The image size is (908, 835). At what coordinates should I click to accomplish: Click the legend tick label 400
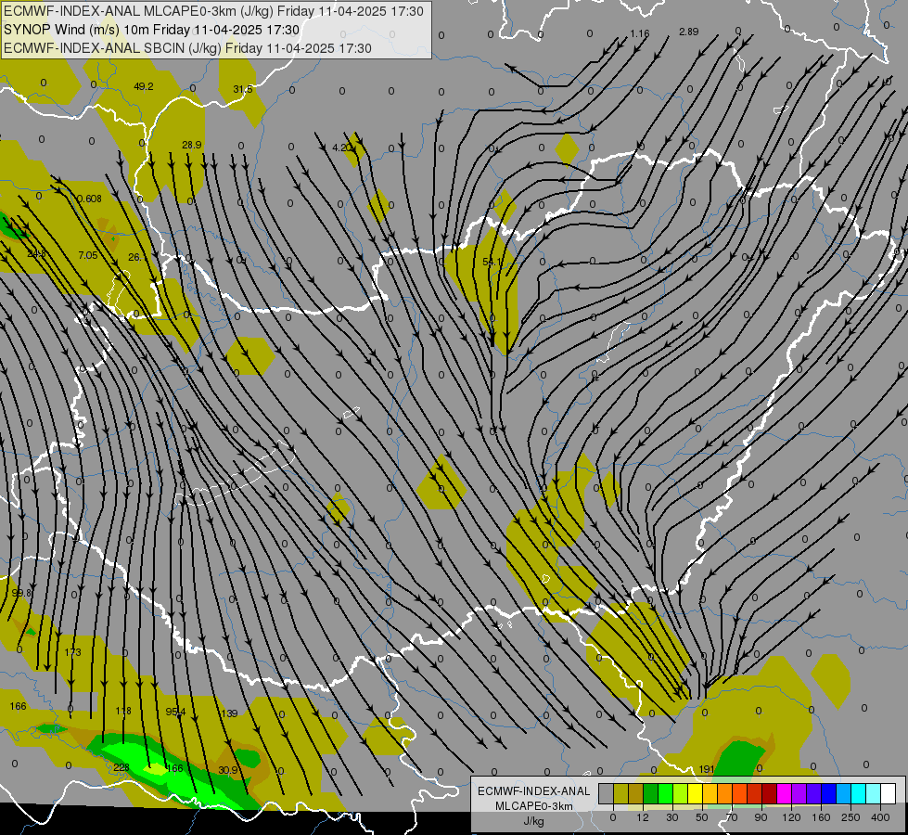880,817
